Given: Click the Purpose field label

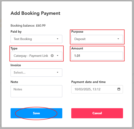Looking at the screenshot, I should pyautogui.click(x=77, y=32).
